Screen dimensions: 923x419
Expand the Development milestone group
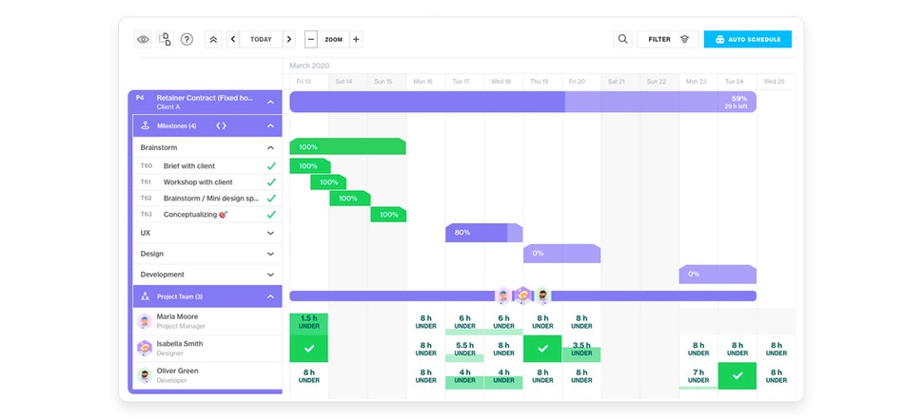point(271,275)
